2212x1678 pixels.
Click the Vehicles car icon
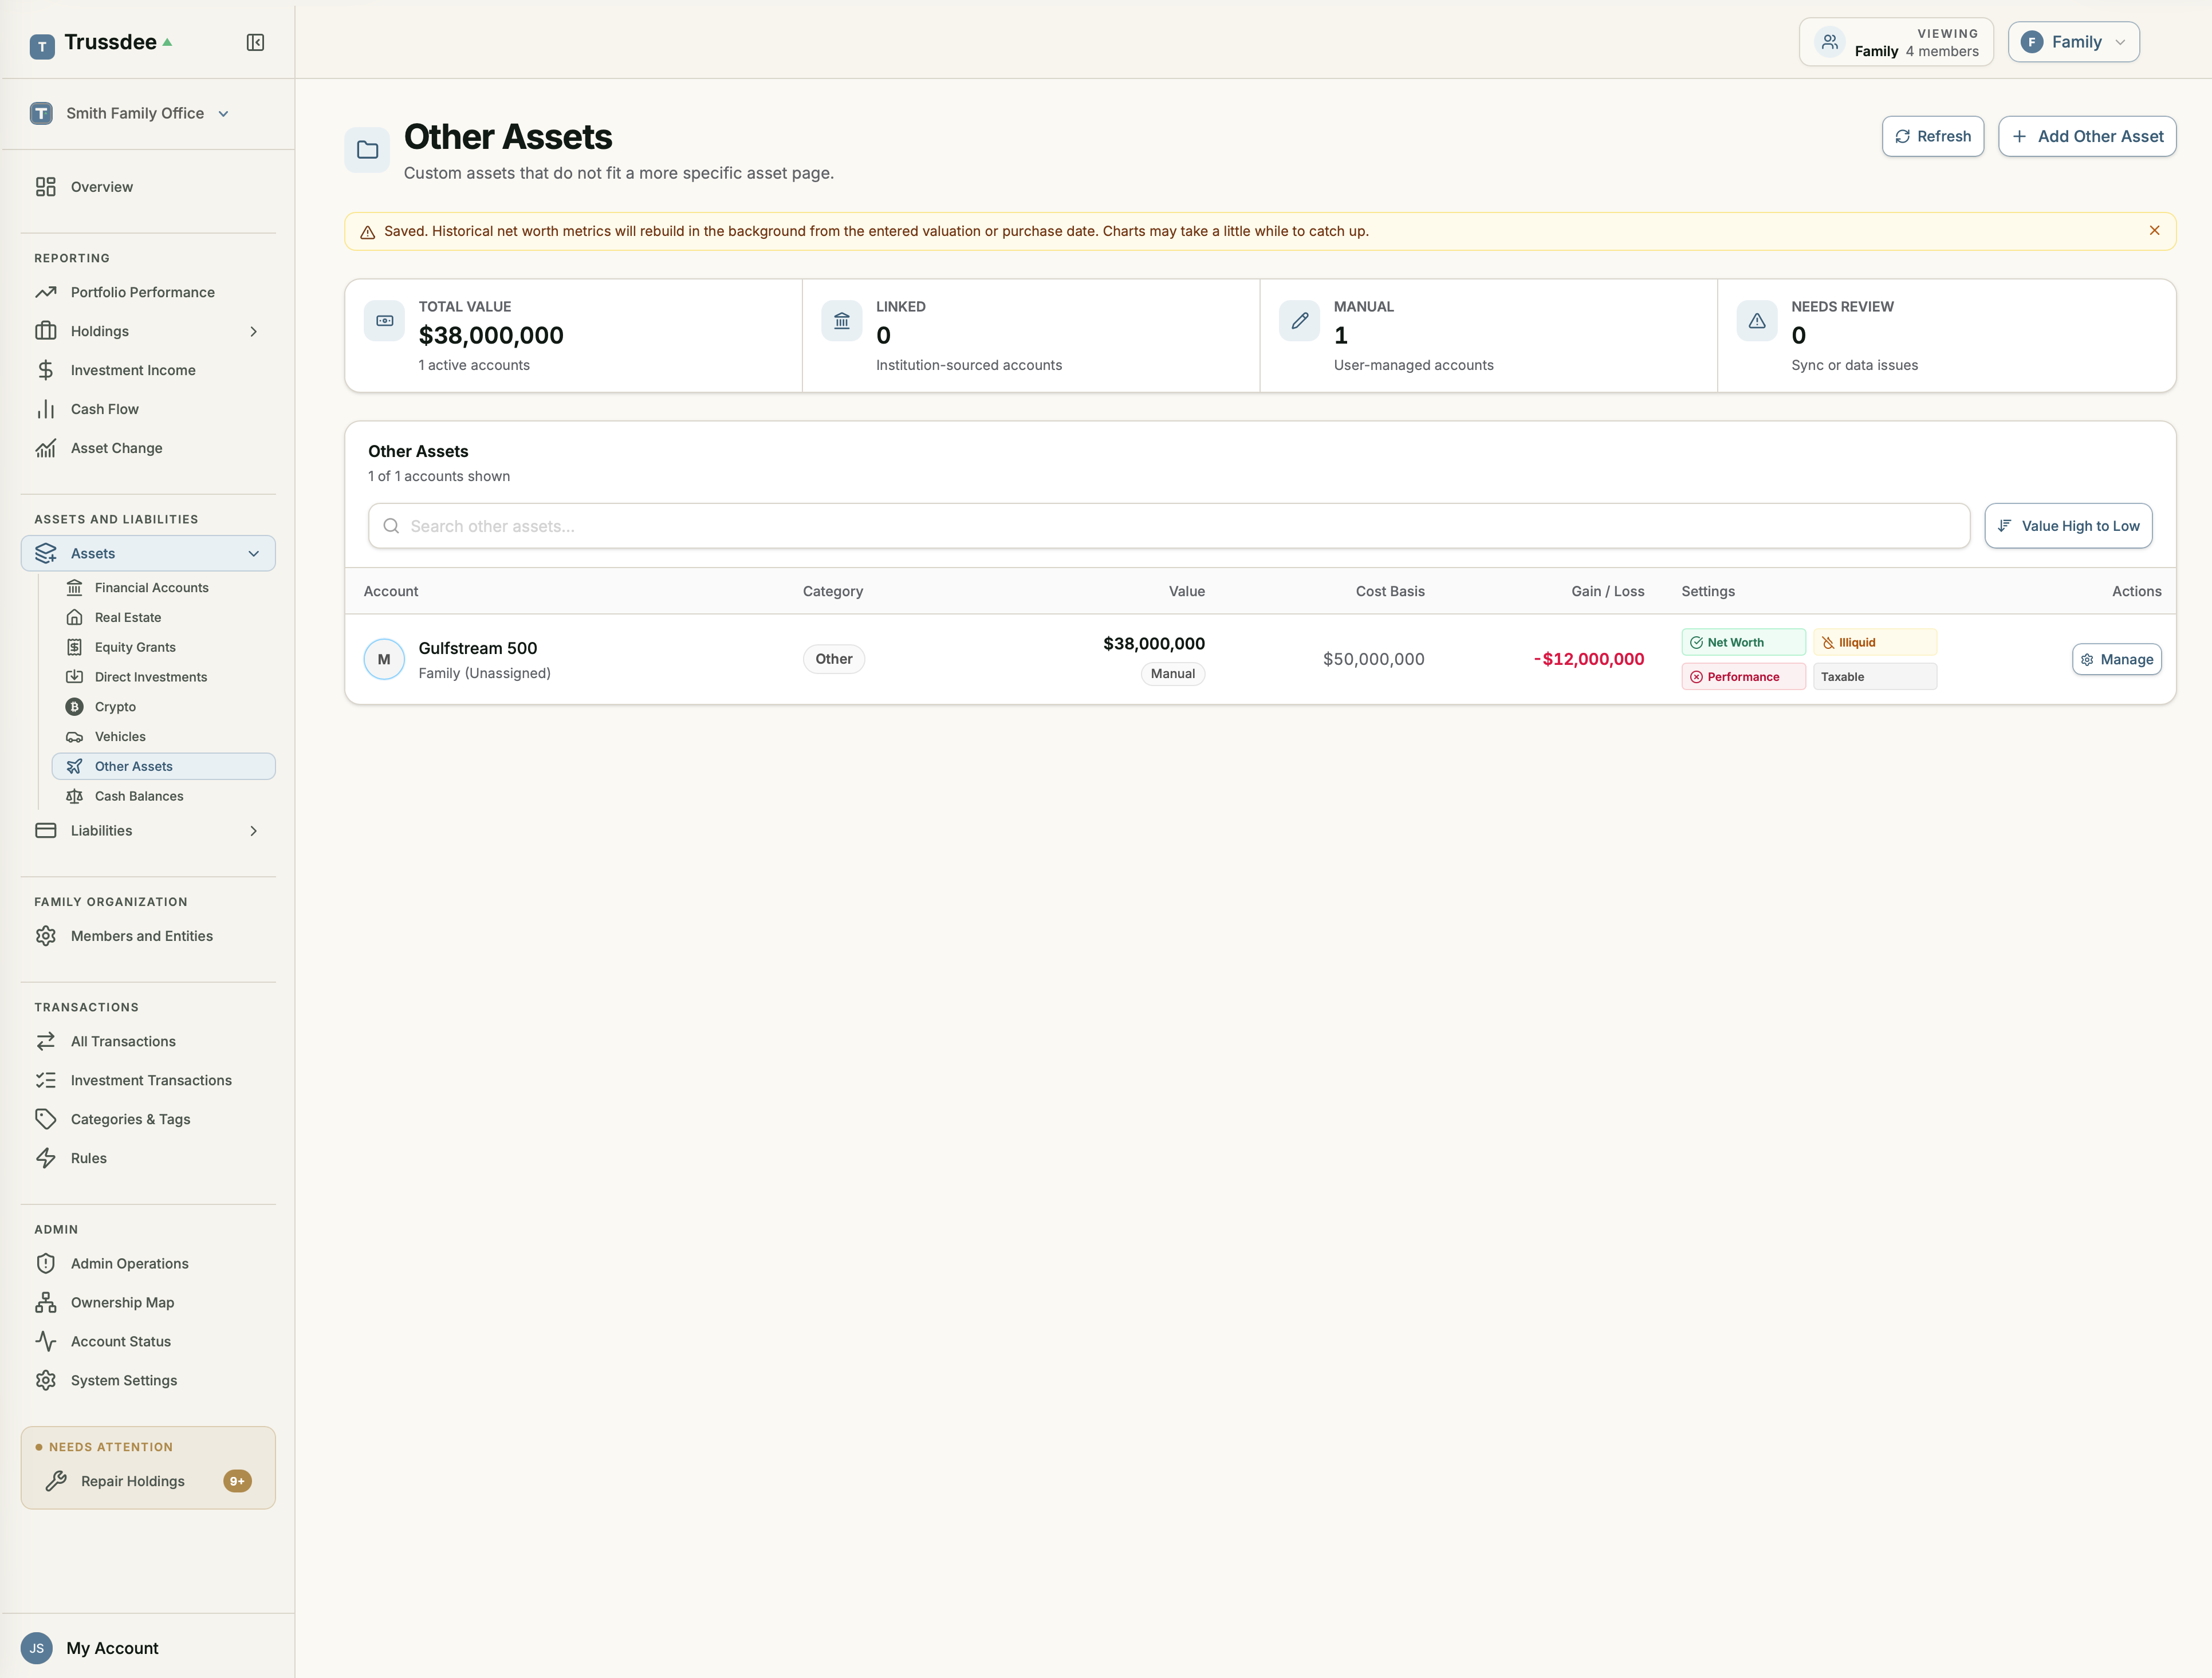coord(74,737)
